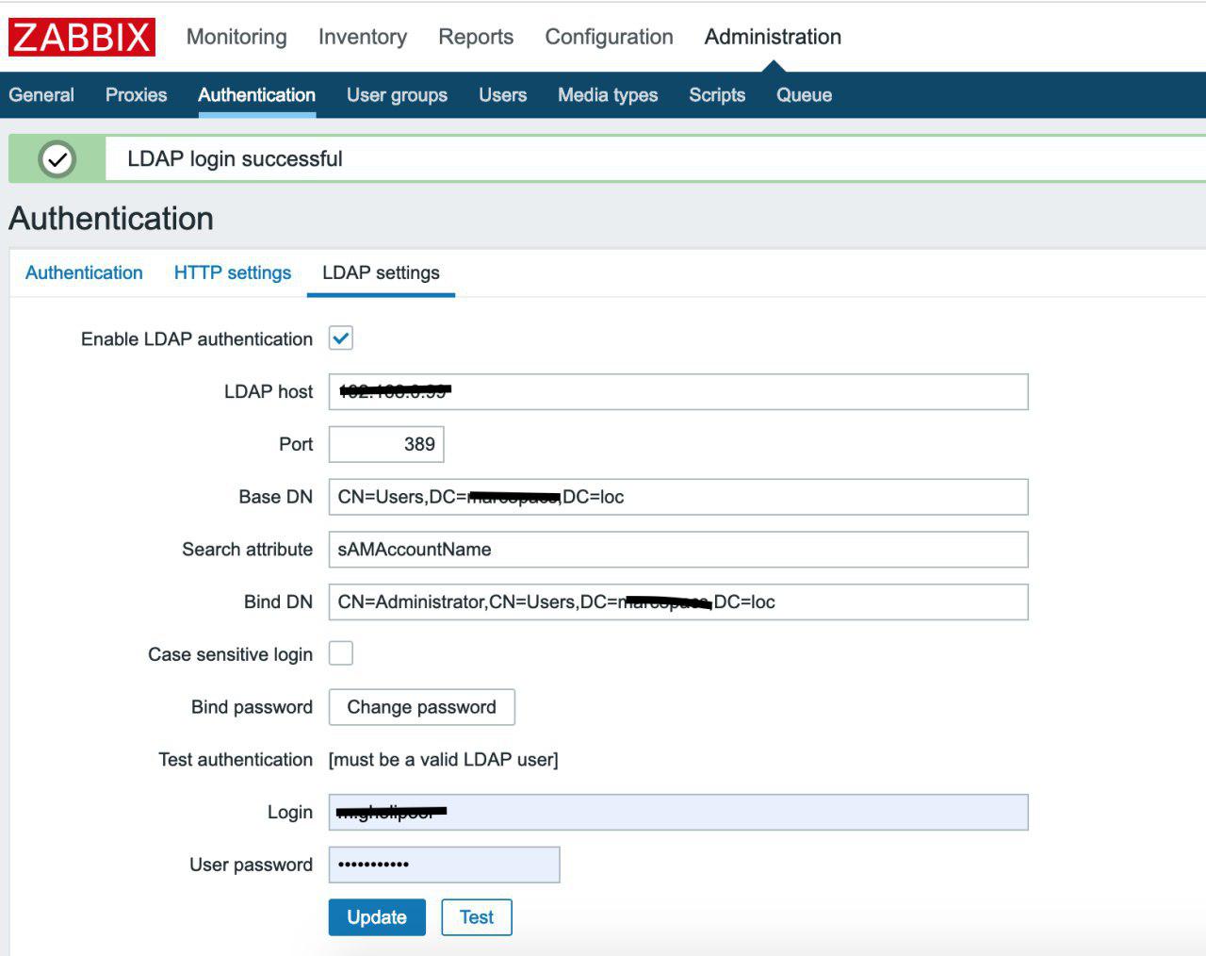Image resolution: width=1206 pixels, height=956 pixels.
Task: Go to User groups submenu
Action: 397,95
